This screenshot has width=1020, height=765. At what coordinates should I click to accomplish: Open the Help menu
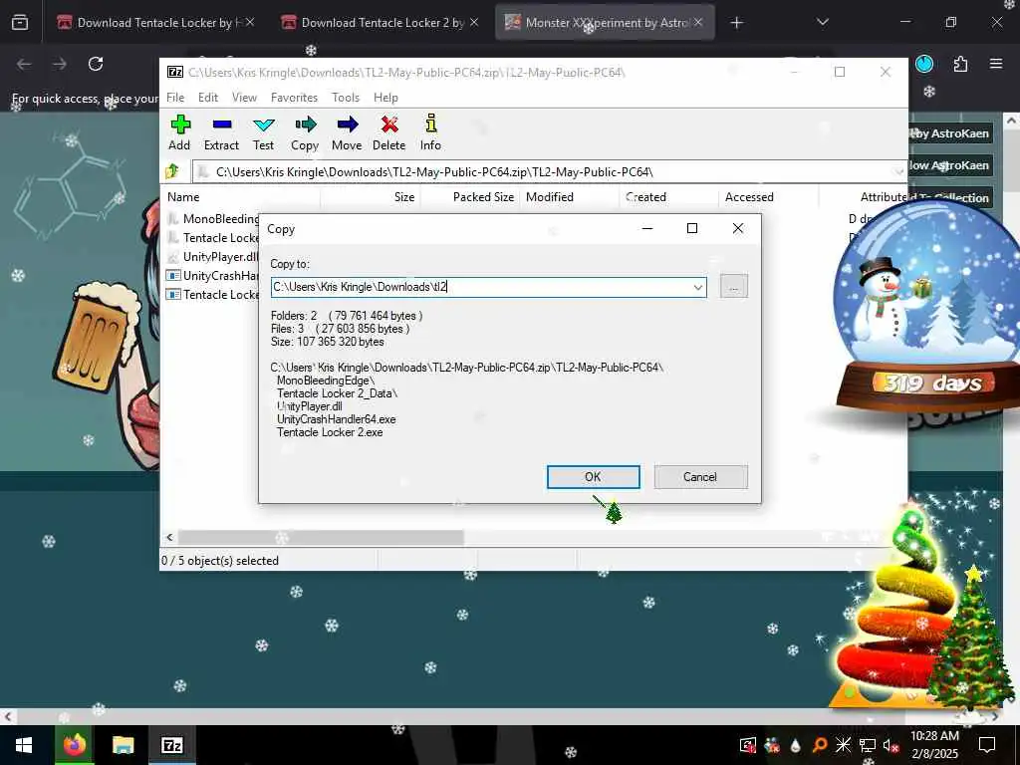[385, 98]
